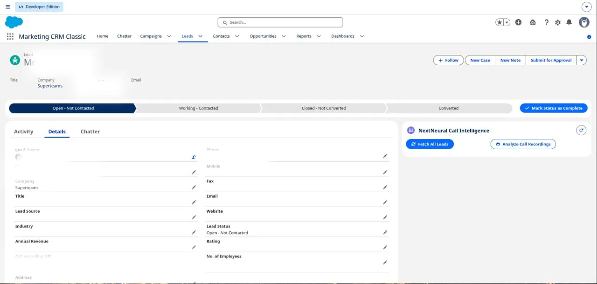Edit the Company field pencil icon

(x=194, y=187)
